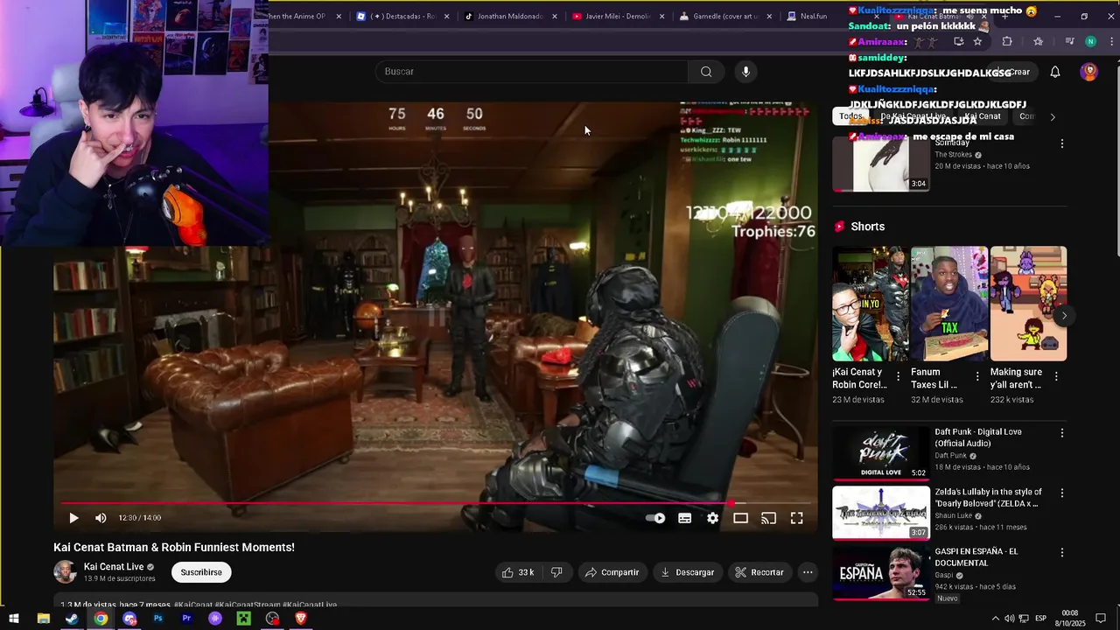Open YouTube notifications bell
Viewport: 1120px width, 630px height.
[1055, 72]
